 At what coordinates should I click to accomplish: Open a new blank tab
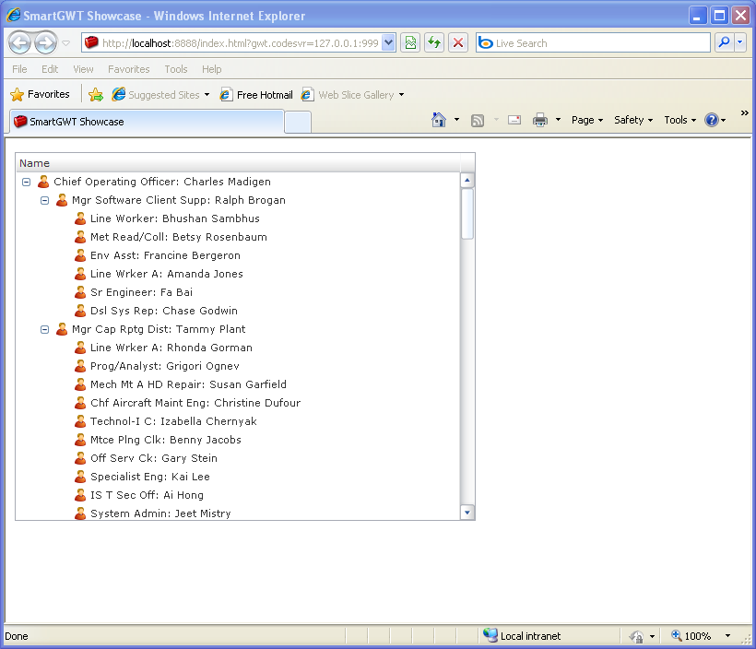[298, 122]
